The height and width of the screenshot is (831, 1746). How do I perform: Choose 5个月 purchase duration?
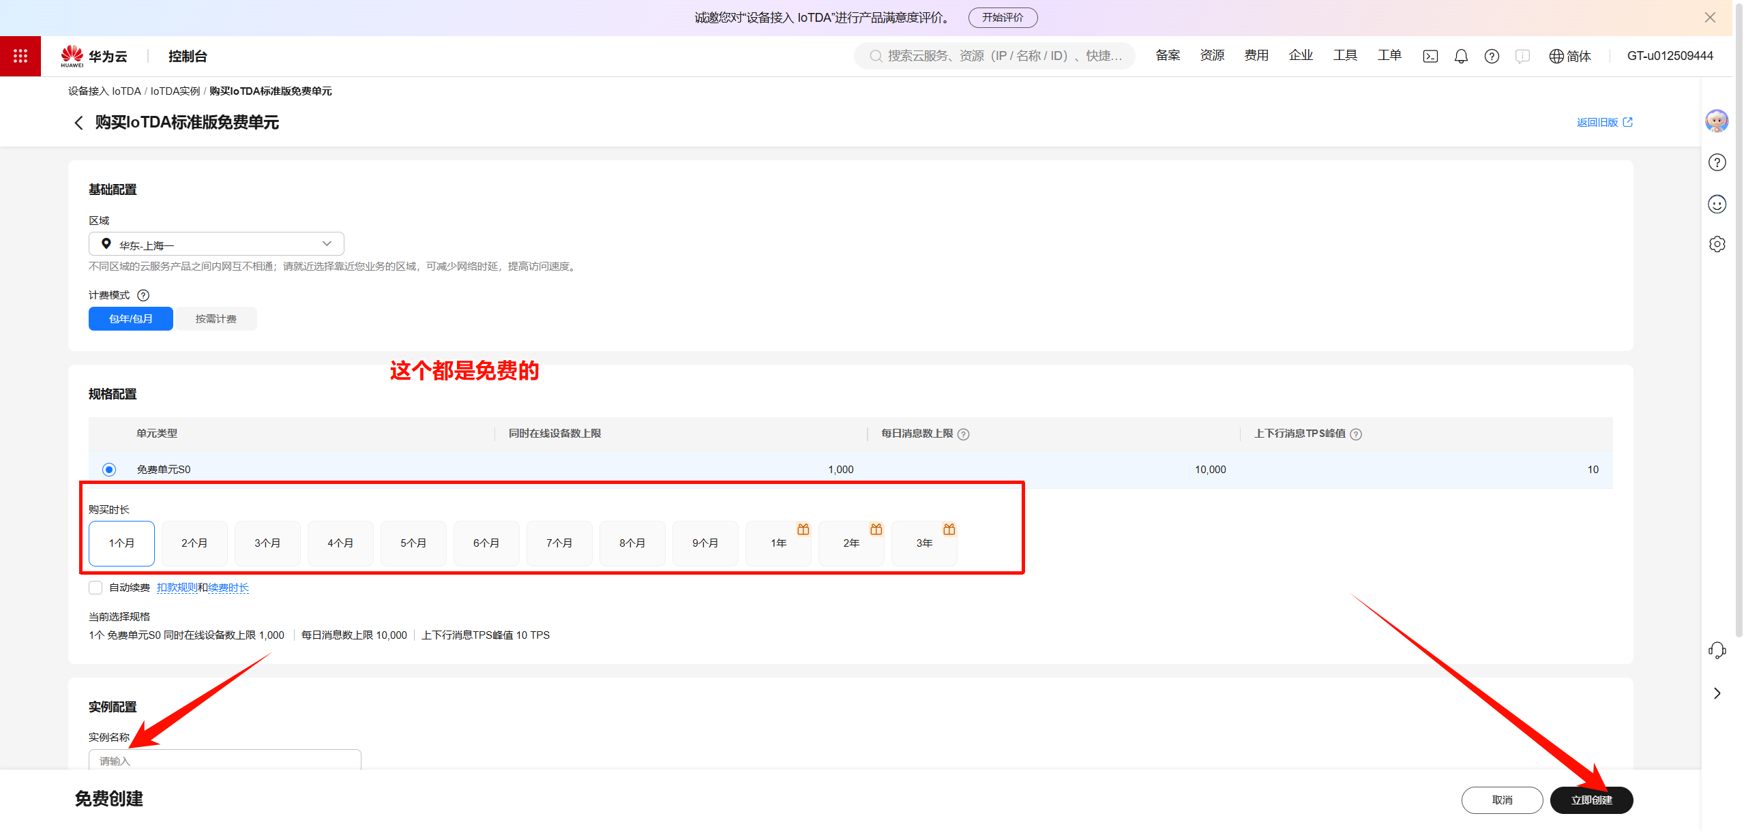413,543
